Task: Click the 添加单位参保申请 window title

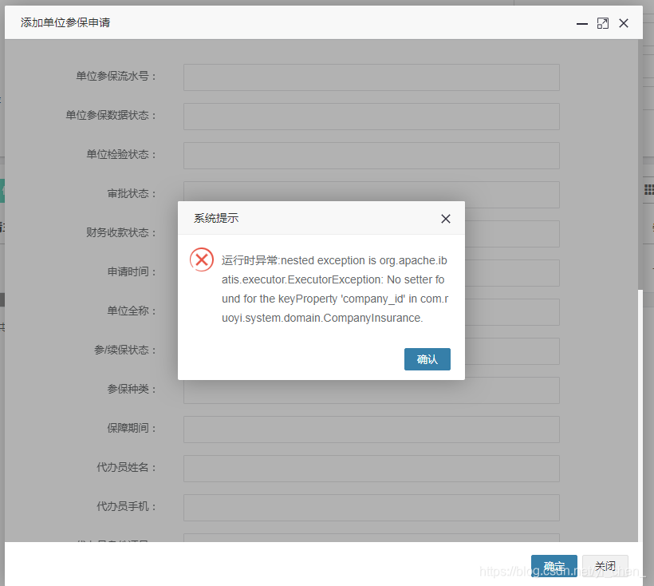Action: click(x=65, y=22)
